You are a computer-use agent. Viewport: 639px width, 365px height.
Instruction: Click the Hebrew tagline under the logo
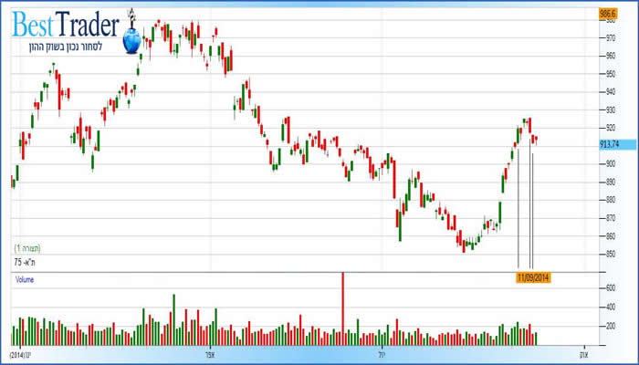68,45
